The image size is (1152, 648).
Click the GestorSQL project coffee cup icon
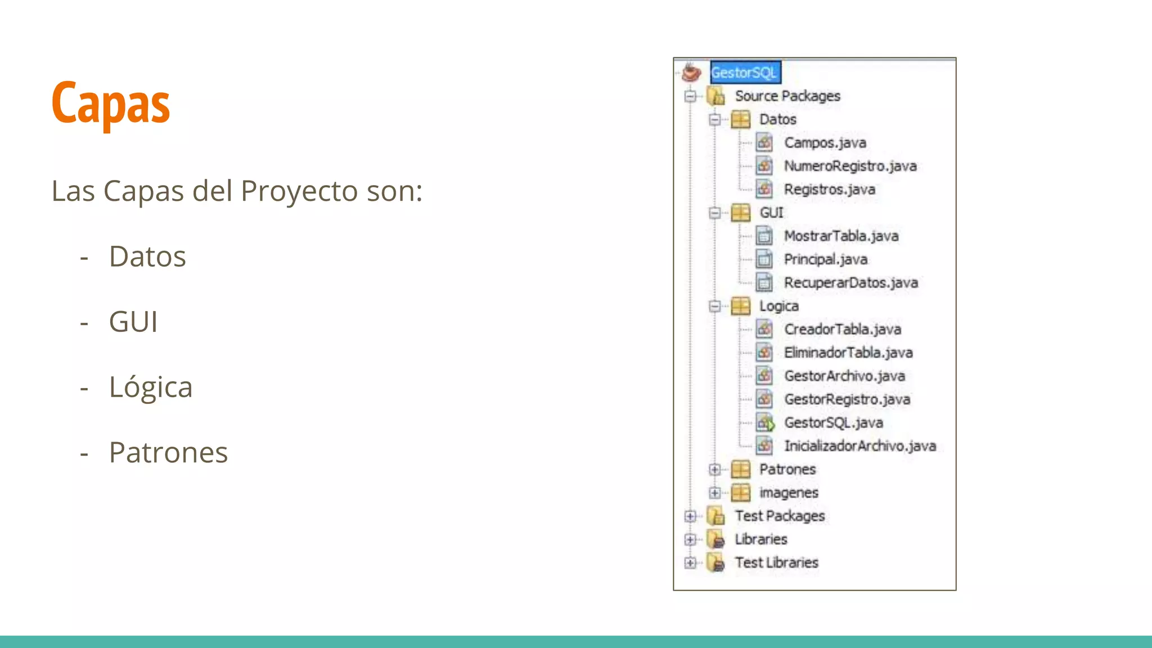691,73
